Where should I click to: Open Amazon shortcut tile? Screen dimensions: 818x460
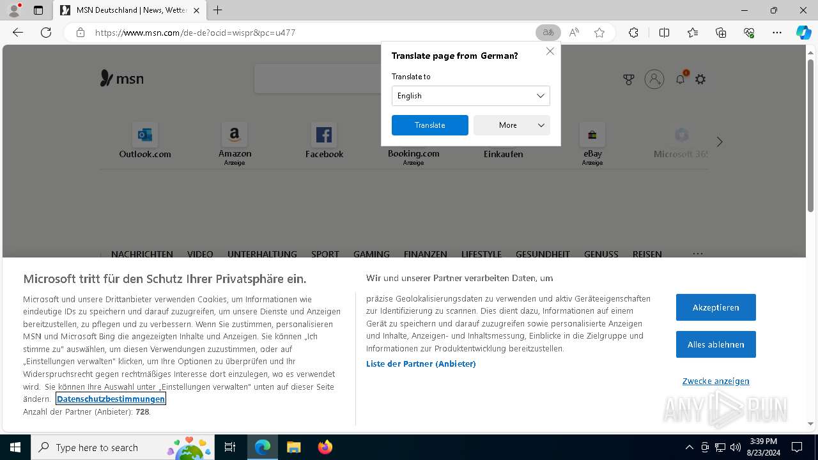tap(235, 144)
